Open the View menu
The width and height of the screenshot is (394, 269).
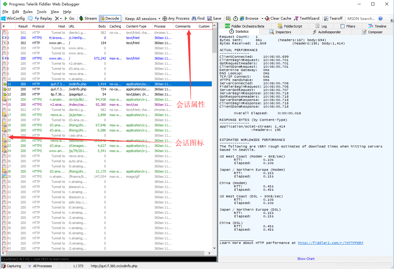(55, 11)
